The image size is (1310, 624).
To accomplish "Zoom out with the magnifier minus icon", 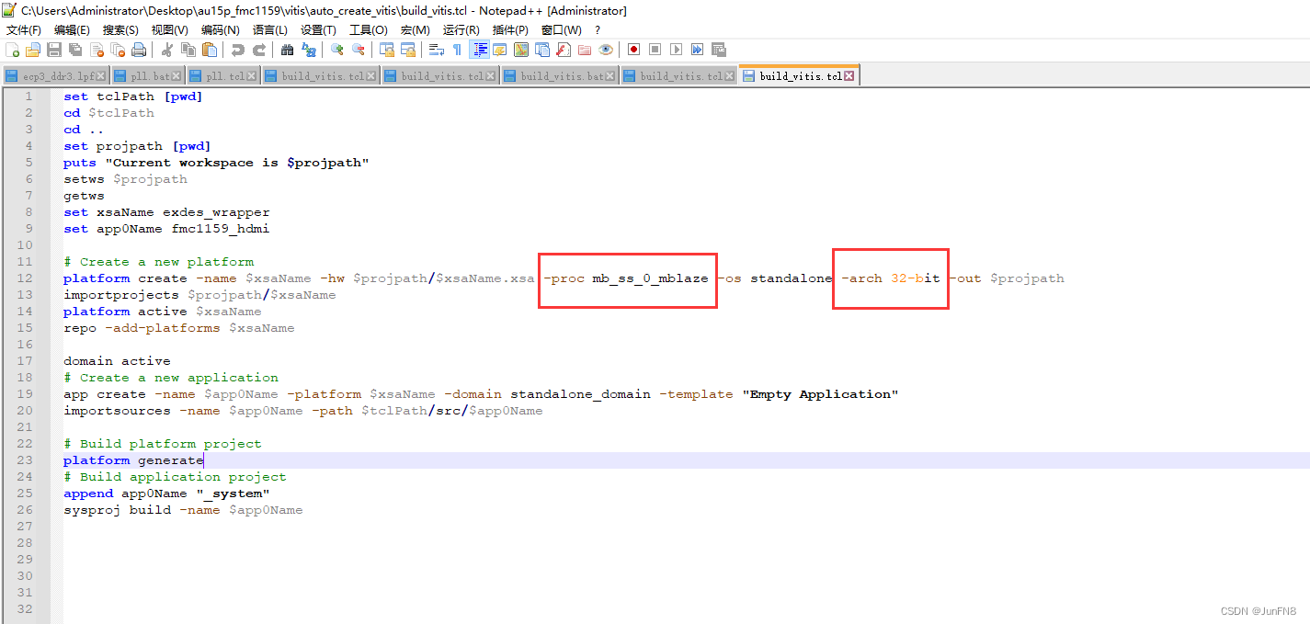I will (x=359, y=50).
